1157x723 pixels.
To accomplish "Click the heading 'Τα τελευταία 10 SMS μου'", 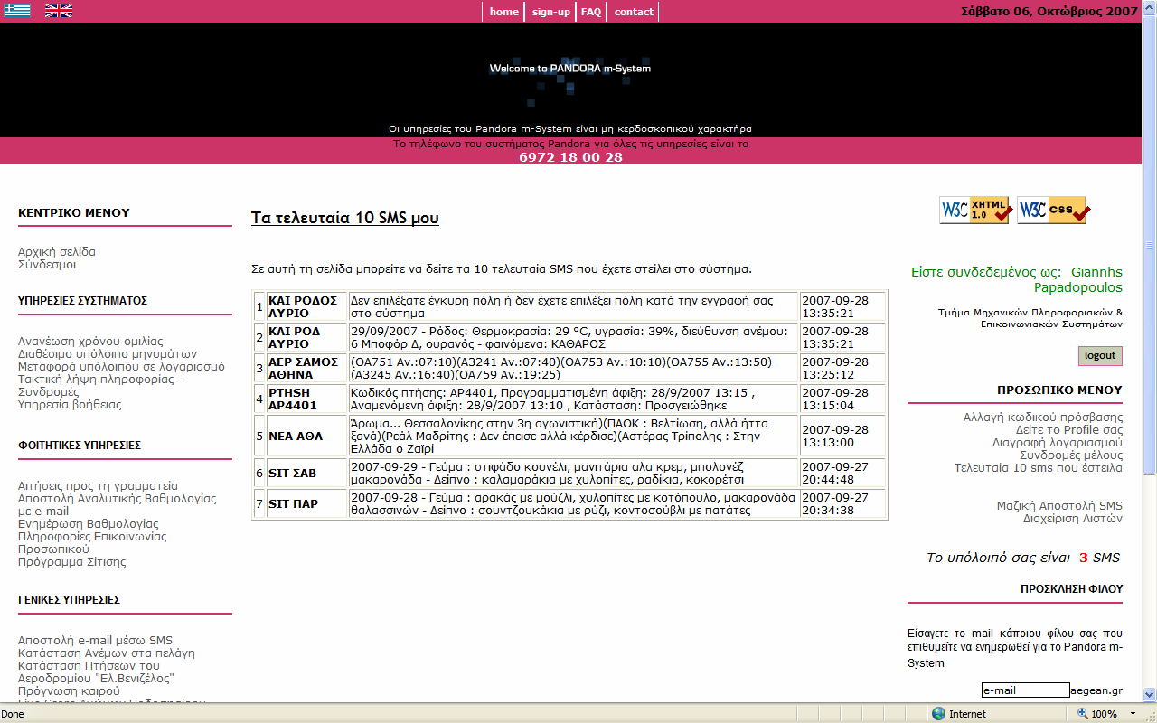I will click(x=345, y=218).
